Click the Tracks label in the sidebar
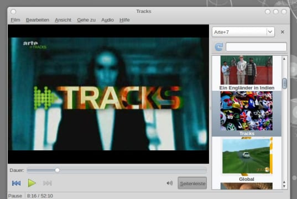The width and height of the screenshot is (297, 199). (x=247, y=133)
